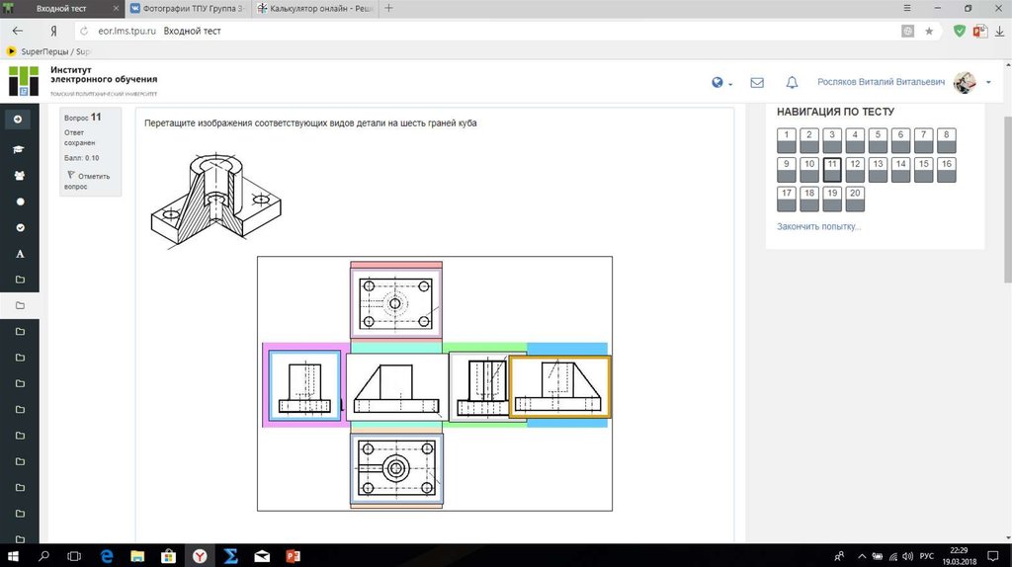Flag question with Отметить вопрос
The width and height of the screenshot is (1012, 567).
[x=87, y=180]
